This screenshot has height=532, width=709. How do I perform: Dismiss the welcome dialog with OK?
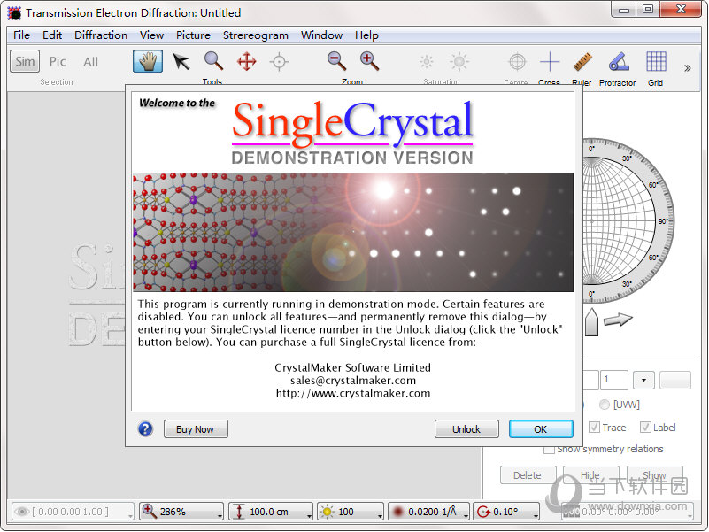[541, 428]
